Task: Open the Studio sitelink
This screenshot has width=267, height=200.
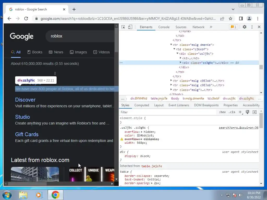Action: (22, 117)
